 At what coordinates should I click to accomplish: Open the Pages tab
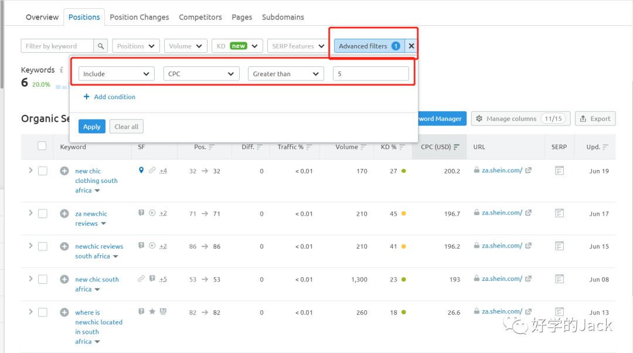(x=242, y=17)
